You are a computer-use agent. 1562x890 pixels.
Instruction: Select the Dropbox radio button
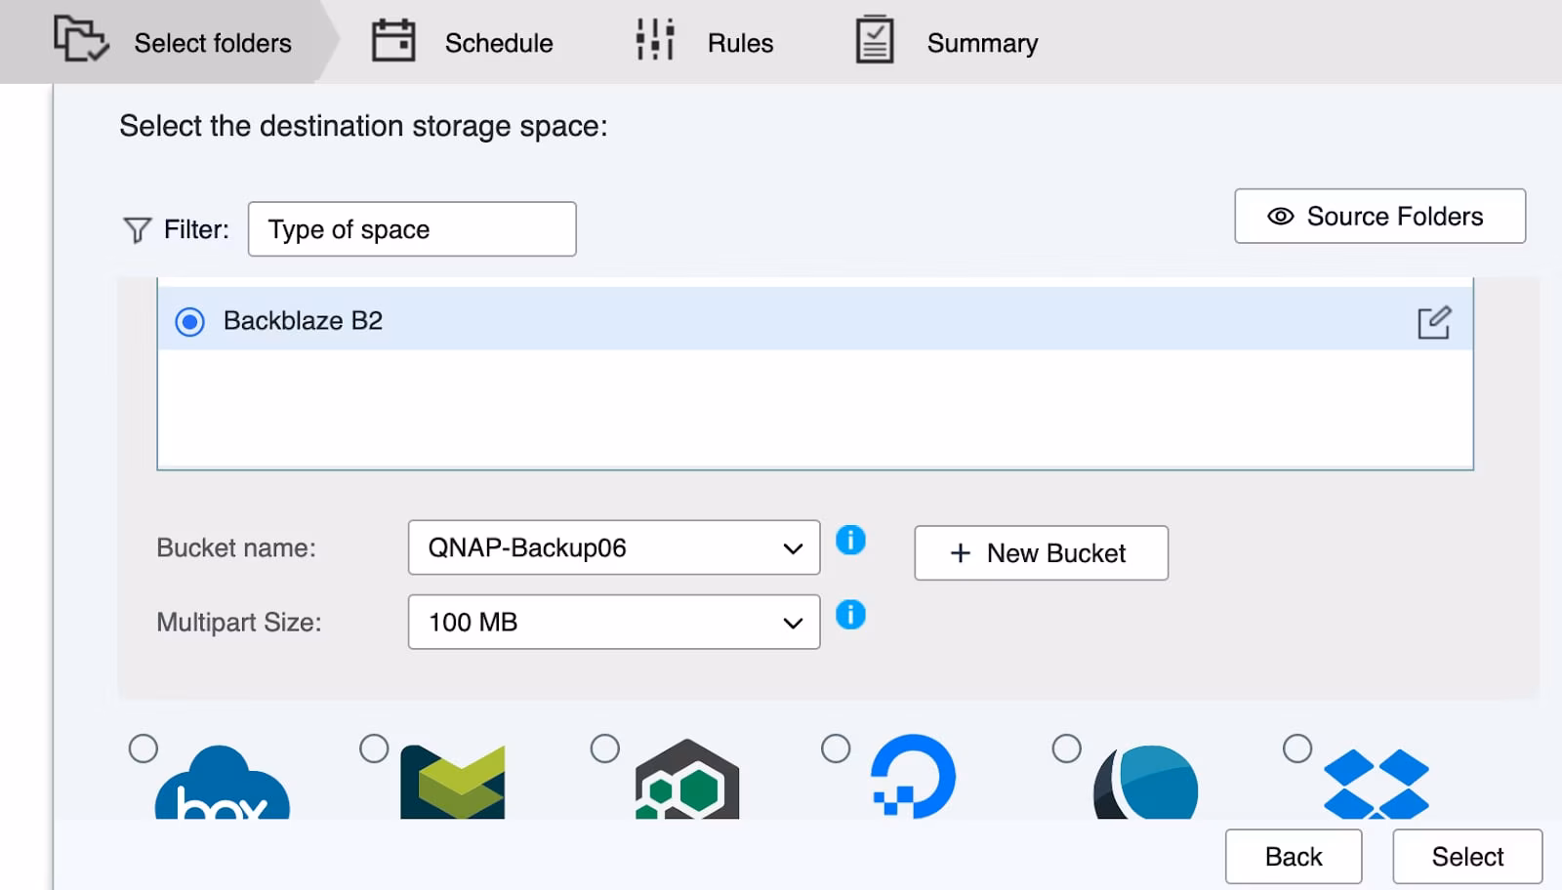pyautogui.click(x=1297, y=748)
